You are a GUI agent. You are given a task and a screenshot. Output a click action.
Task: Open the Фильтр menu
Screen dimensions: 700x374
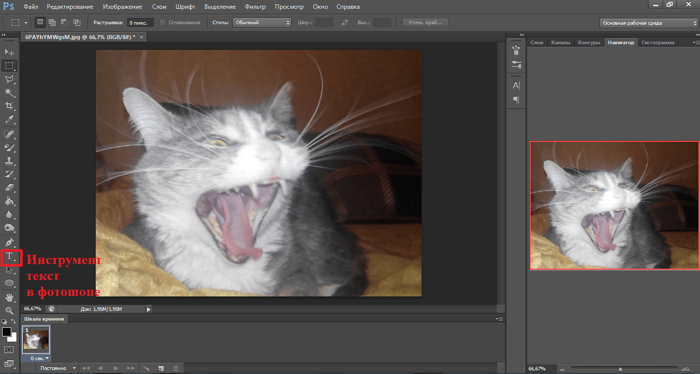tap(255, 7)
